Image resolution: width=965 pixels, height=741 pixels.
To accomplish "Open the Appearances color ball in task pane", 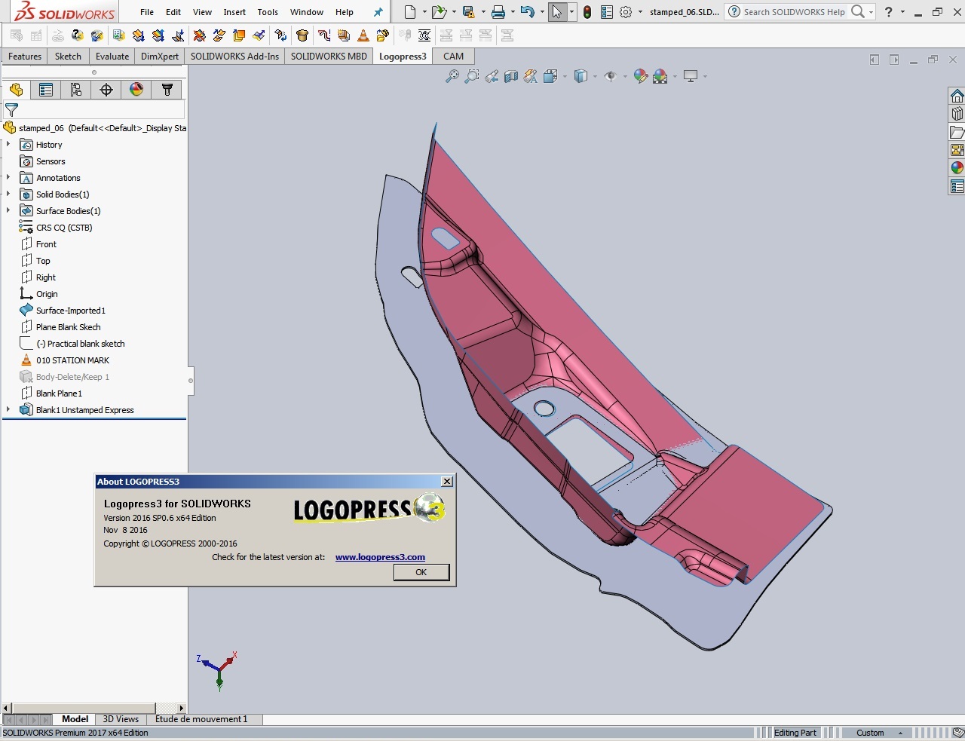I will point(957,168).
